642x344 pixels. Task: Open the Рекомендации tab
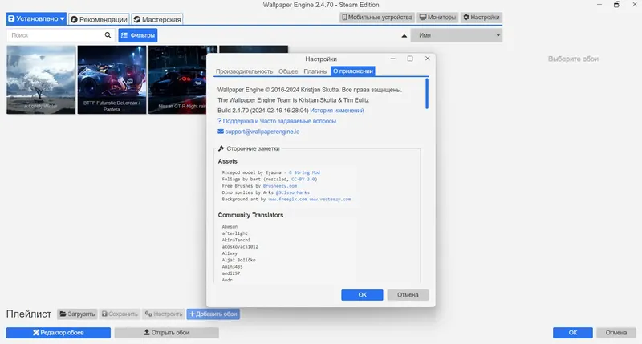coord(99,19)
